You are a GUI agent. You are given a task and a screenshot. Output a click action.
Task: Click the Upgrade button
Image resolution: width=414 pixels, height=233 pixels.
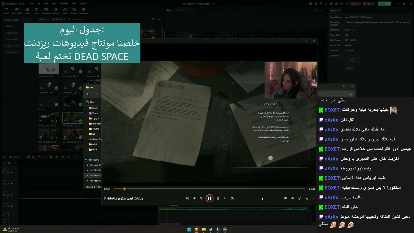pyautogui.click(x=355, y=4)
